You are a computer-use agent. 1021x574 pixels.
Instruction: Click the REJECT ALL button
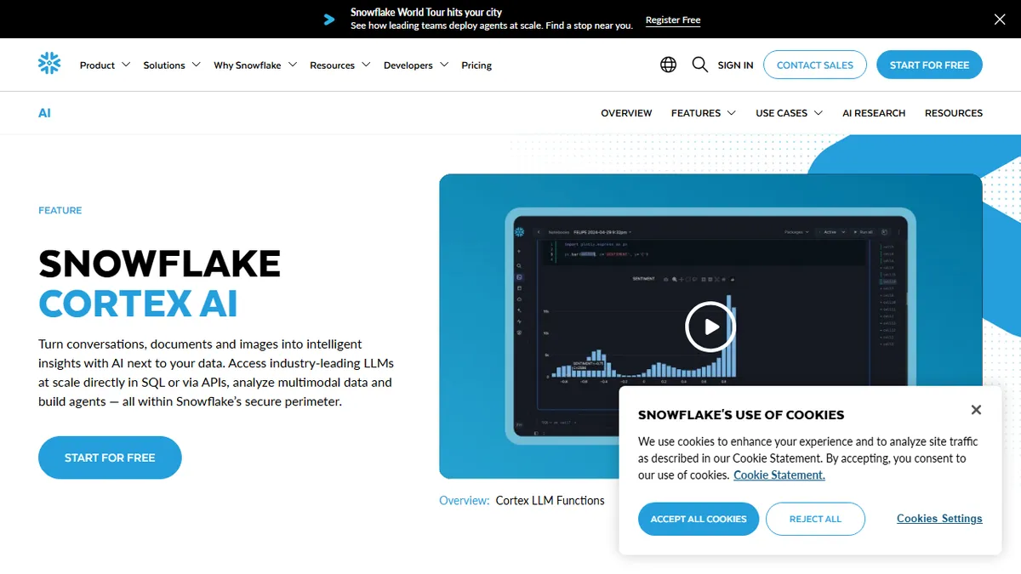click(815, 519)
